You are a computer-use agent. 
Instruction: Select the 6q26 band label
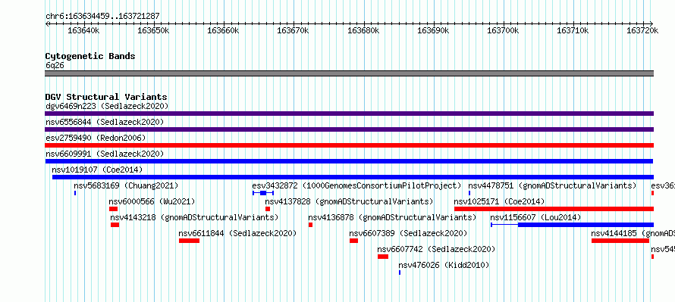pos(55,66)
